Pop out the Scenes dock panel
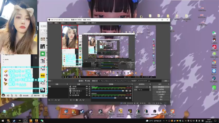The height and width of the screenshot is (123, 219). tap(67, 84)
